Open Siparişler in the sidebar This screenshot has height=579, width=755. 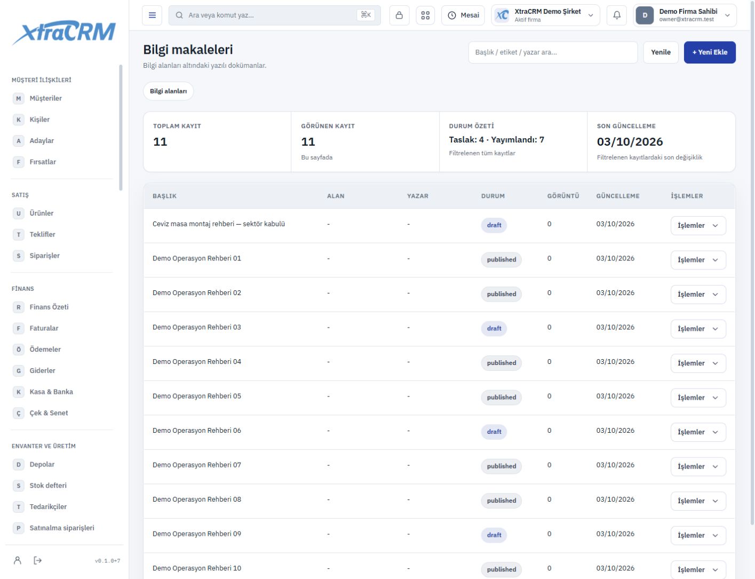pos(62,256)
